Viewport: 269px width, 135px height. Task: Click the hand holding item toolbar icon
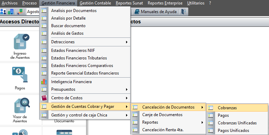click(20, 12)
